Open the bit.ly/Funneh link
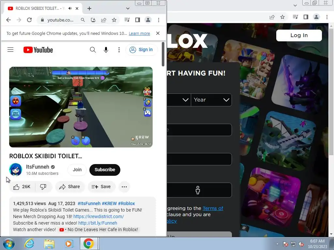This screenshot has height=250, width=334. pos(98,223)
